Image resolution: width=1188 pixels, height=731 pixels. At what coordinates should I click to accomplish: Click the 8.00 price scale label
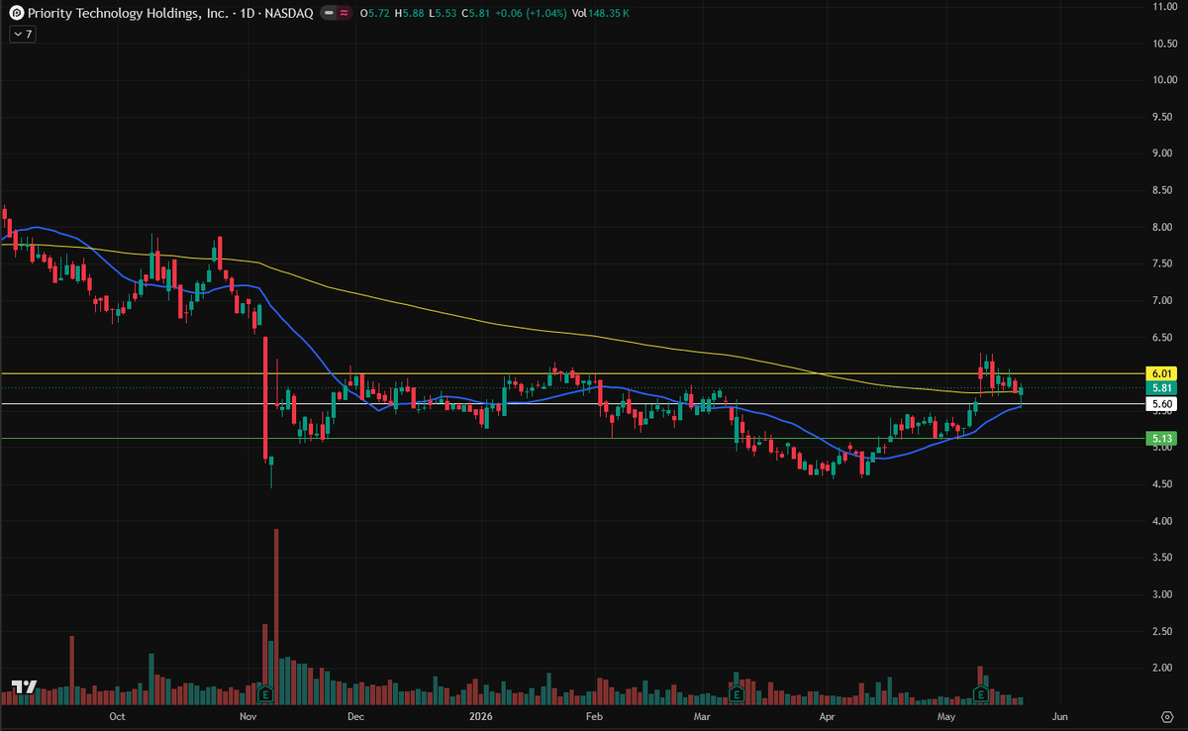pyautogui.click(x=1163, y=227)
